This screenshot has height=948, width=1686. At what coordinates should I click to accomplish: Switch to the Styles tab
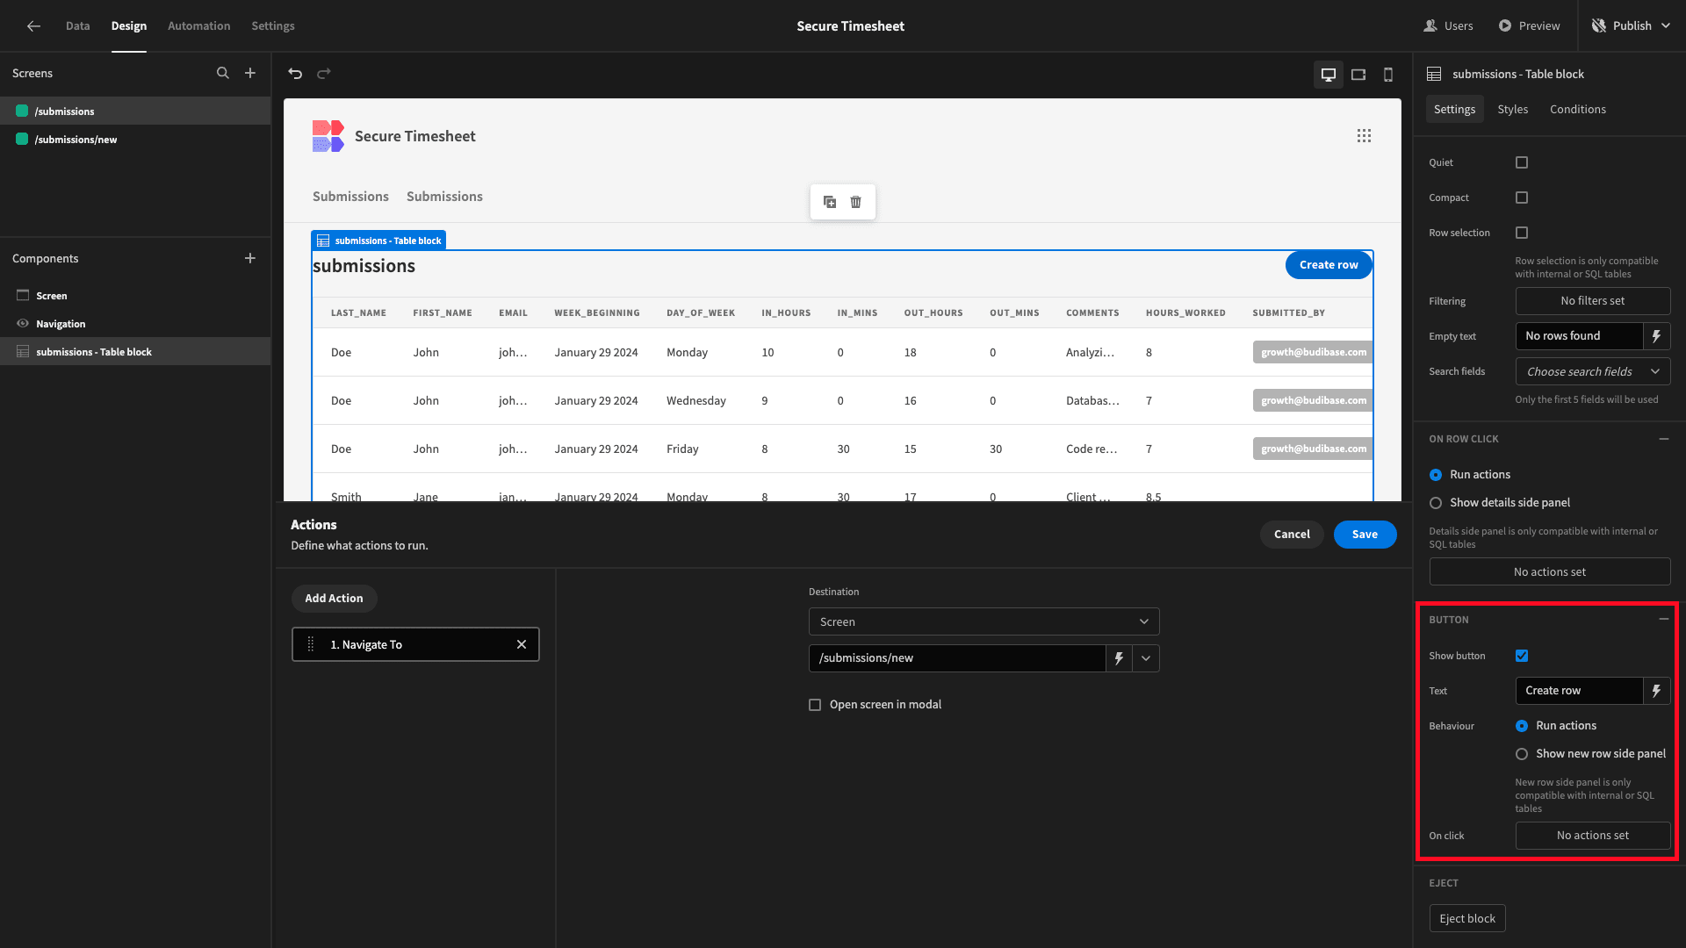click(1512, 110)
